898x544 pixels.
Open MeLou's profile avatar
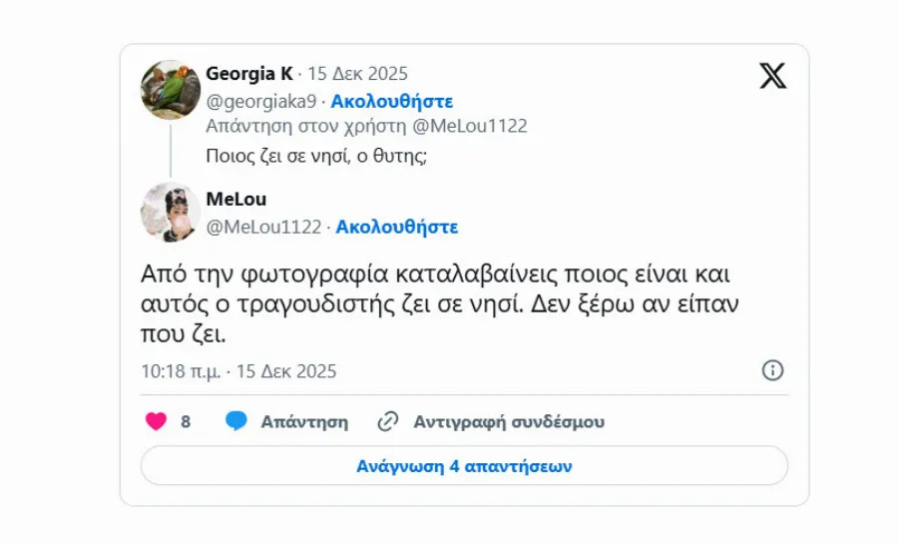pos(171,213)
